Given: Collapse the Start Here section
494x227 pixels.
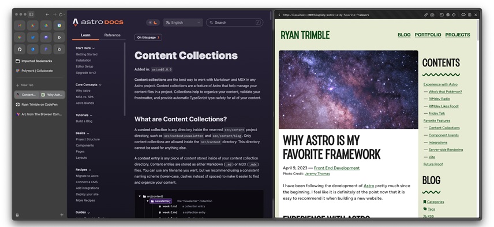Looking at the screenshot, I should (85, 49).
